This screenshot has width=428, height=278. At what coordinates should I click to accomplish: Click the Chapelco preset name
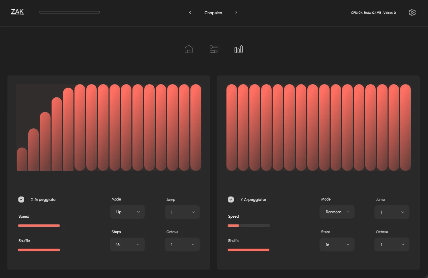pyautogui.click(x=213, y=13)
